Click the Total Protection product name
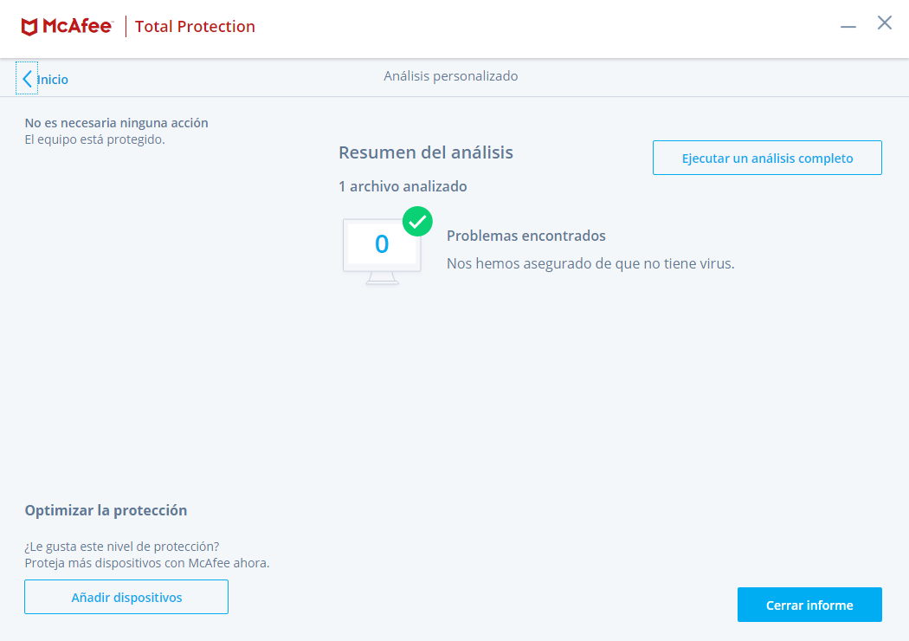This screenshot has height=641, width=909. 195,27
